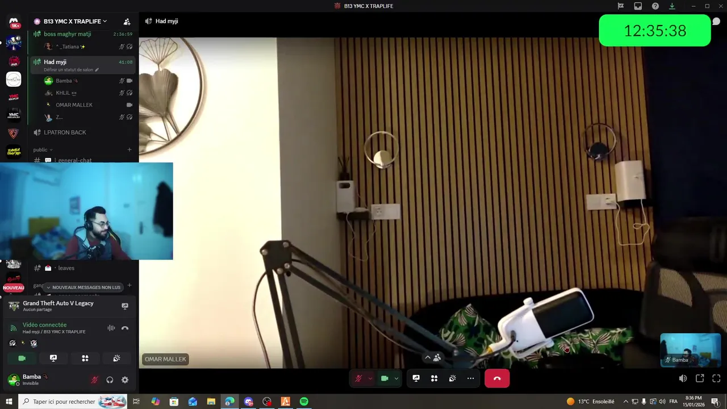Image resolution: width=727 pixels, height=409 pixels.
Task: Open the Bamba Rooftop server icon
Action: point(14,151)
